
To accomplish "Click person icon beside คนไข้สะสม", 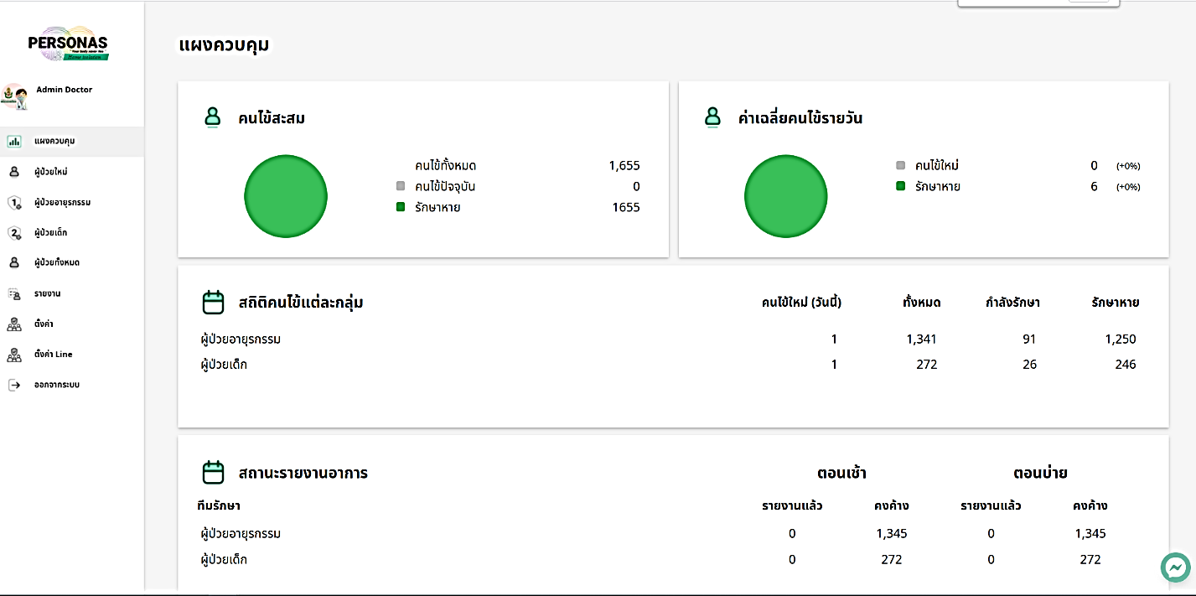I will (x=212, y=117).
